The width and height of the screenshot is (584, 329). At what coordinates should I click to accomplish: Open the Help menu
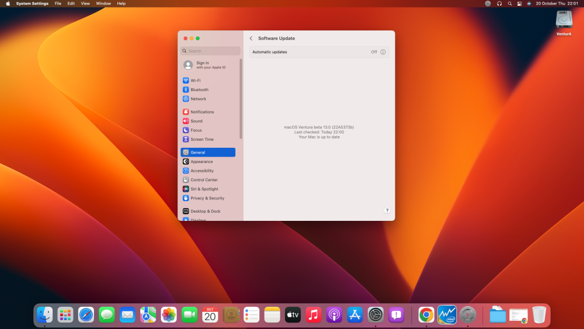[121, 4]
